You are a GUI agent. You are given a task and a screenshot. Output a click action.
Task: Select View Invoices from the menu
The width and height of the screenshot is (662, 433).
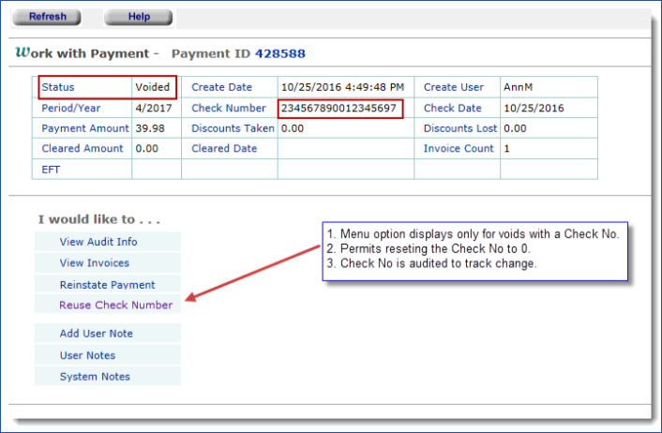tap(95, 263)
